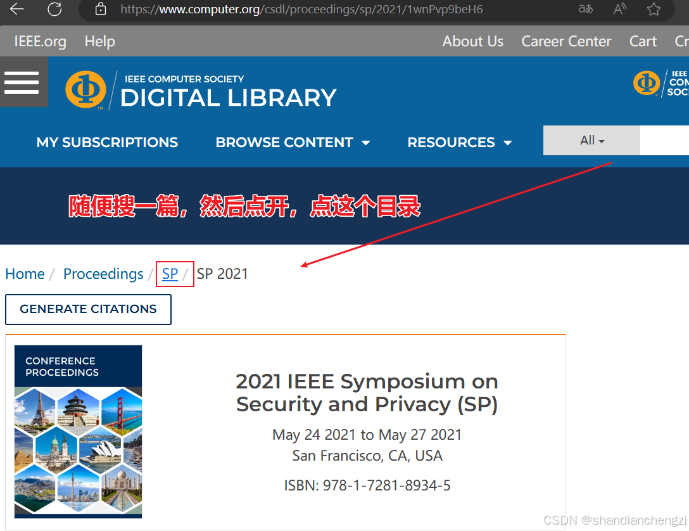Open My Subscriptions

click(107, 143)
